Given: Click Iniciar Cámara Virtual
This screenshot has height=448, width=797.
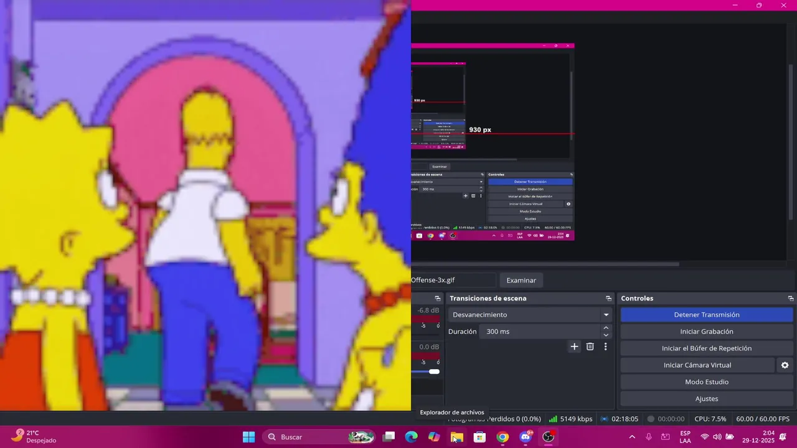Looking at the screenshot, I should click(x=697, y=365).
